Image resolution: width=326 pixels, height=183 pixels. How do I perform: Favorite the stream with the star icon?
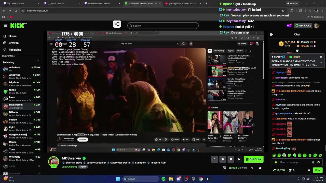(214, 159)
